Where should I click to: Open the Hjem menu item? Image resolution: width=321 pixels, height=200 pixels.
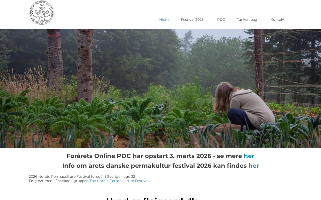coord(164,19)
